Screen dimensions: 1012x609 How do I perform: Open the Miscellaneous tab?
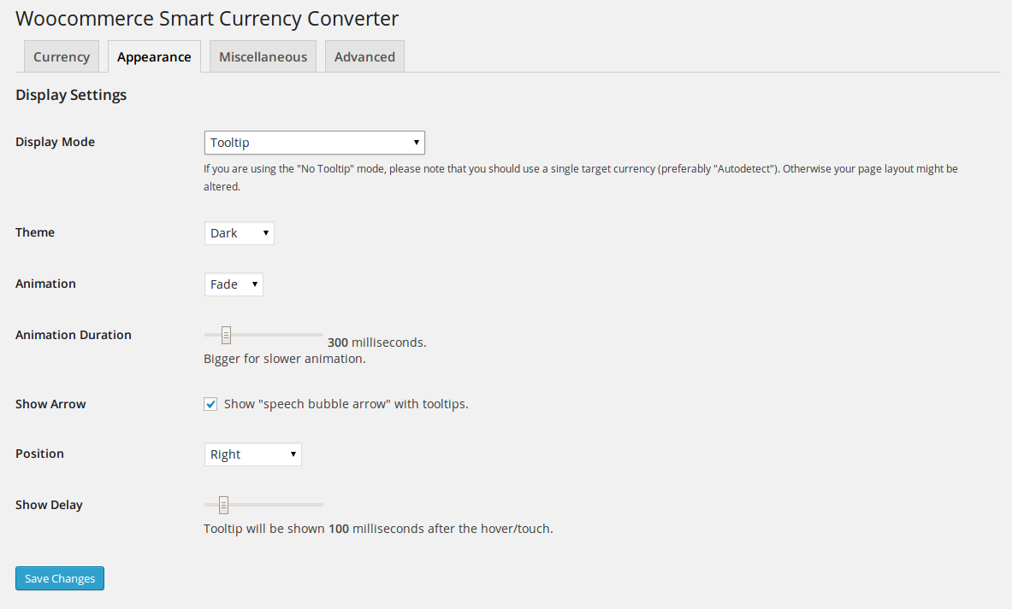pyautogui.click(x=263, y=56)
